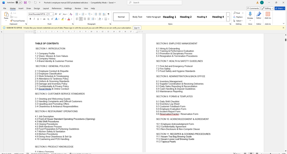Viewport: 287px width, 154px height.
Task: Decrease paragraph indent
Action: (96, 14)
